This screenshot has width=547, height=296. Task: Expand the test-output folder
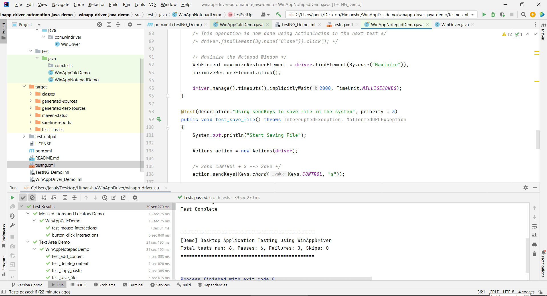[24, 136]
